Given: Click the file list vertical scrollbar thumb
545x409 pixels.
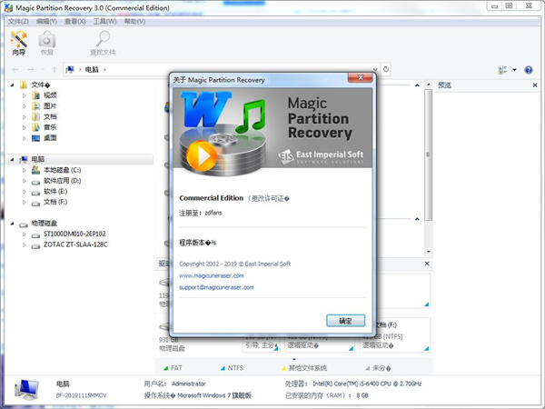Looking at the screenshot, I should (x=428, y=155).
